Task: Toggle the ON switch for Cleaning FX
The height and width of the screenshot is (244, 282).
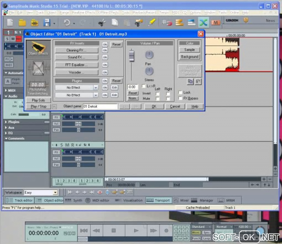Action: click(105, 50)
